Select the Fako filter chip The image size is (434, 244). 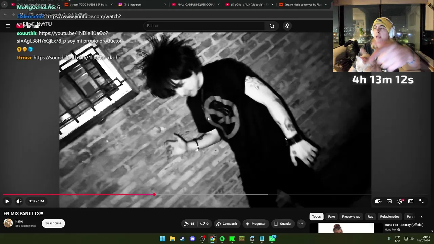coord(331,217)
